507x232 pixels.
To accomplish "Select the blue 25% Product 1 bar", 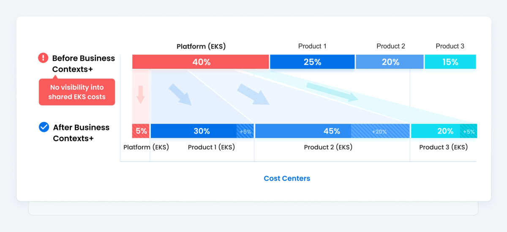I will [x=312, y=62].
